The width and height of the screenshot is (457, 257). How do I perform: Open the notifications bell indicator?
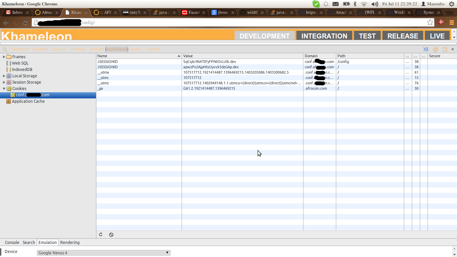pyautogui.click(x=326, y=4)
